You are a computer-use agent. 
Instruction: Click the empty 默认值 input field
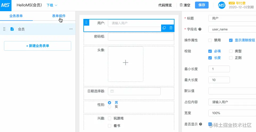(232, 91)
